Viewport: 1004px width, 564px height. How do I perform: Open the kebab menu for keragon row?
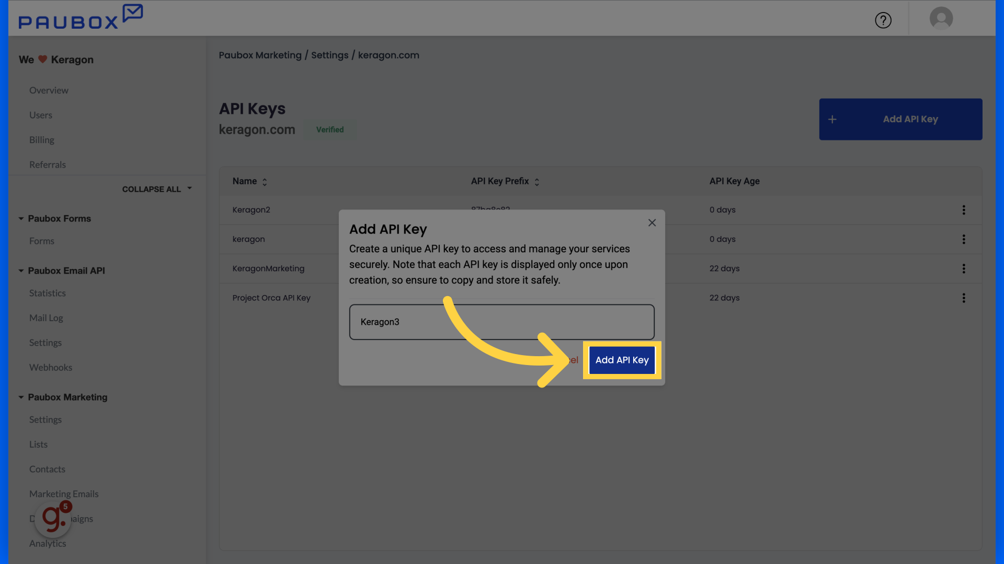(x=964, y=239)
